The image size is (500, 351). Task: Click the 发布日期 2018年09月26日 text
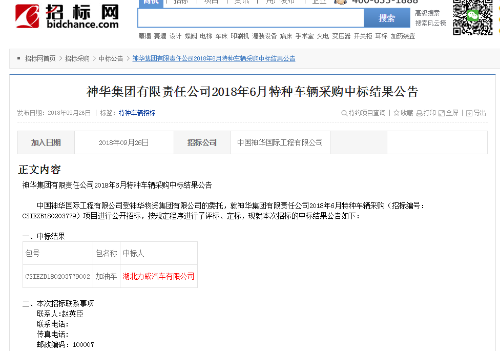54,113
